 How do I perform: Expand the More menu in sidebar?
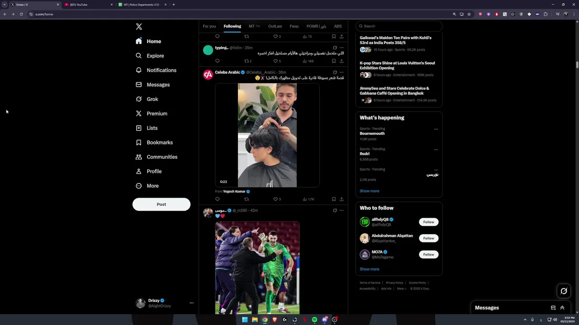pos(147,186)
